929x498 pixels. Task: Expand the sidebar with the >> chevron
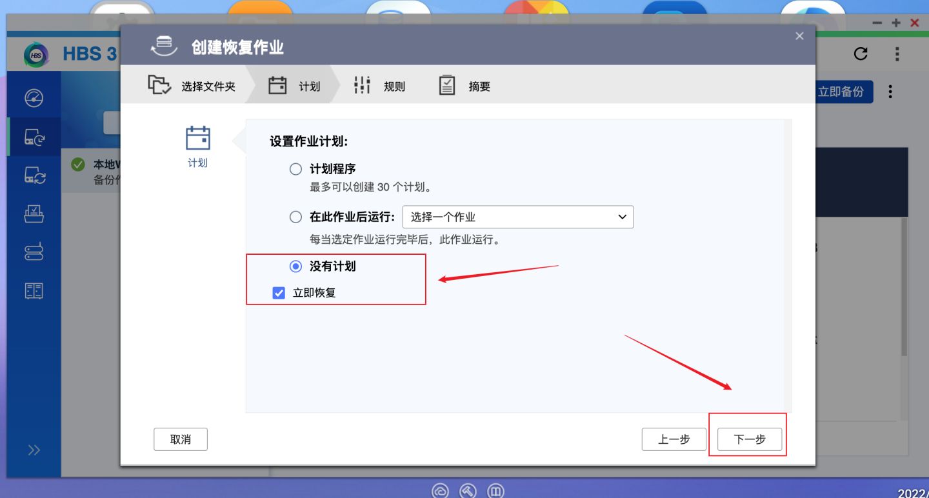coord(33,450)
